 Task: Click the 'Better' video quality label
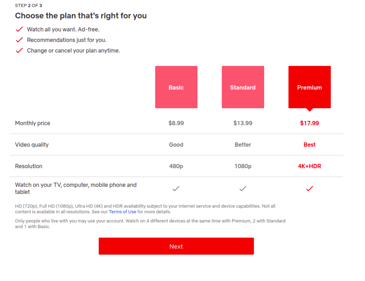point(243,145)
